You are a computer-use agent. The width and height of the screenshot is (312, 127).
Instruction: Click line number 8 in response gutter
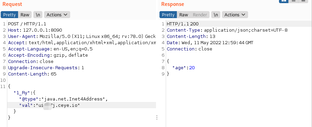(x=163, y=68)
